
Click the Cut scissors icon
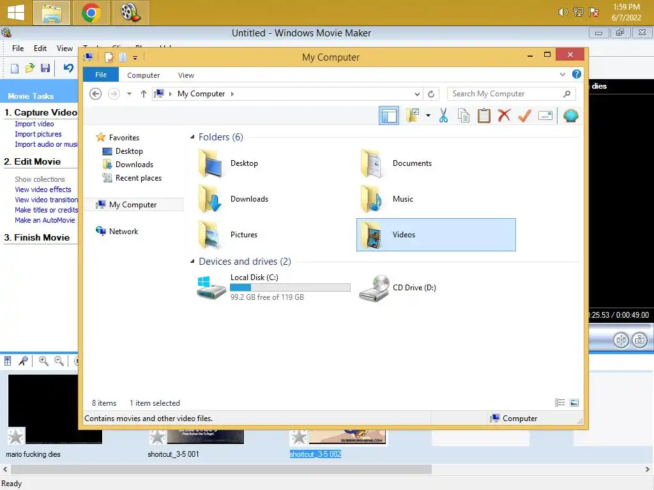pyautogui.click(x=443, y=115)
